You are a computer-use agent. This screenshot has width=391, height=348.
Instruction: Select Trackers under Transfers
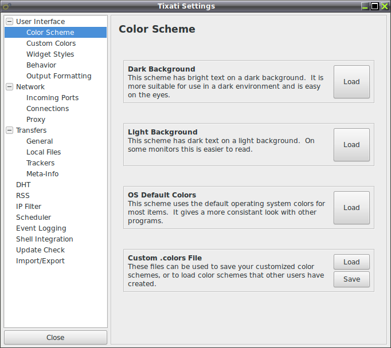point(40,163)
